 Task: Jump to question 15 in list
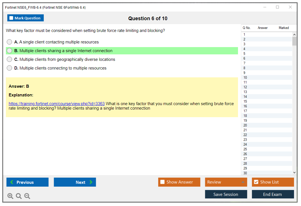245,101
